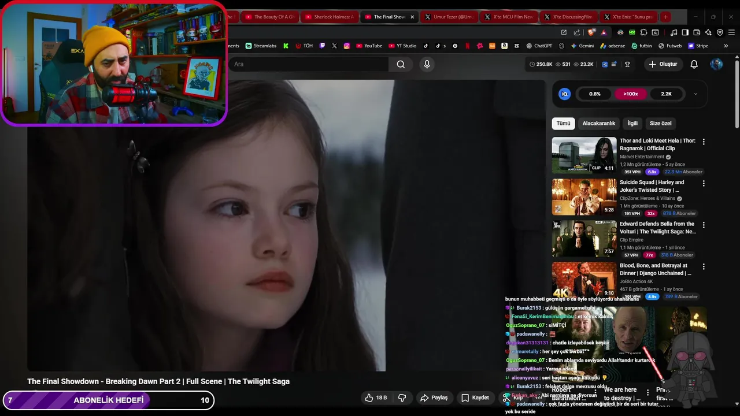Start voice search with microphone icon
The width and height of the screenshot is (740, 416).
pos(427,64)
